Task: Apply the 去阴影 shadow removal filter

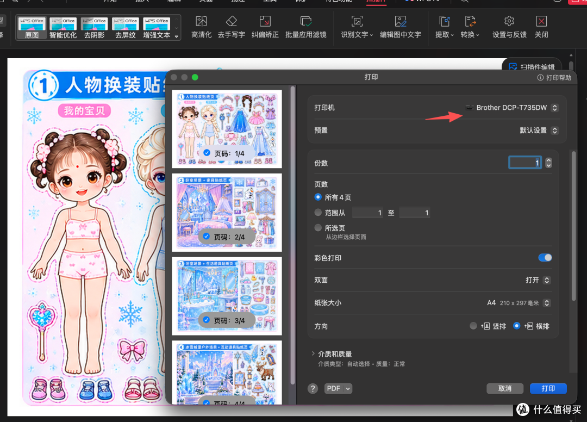Action: point(95,28)
